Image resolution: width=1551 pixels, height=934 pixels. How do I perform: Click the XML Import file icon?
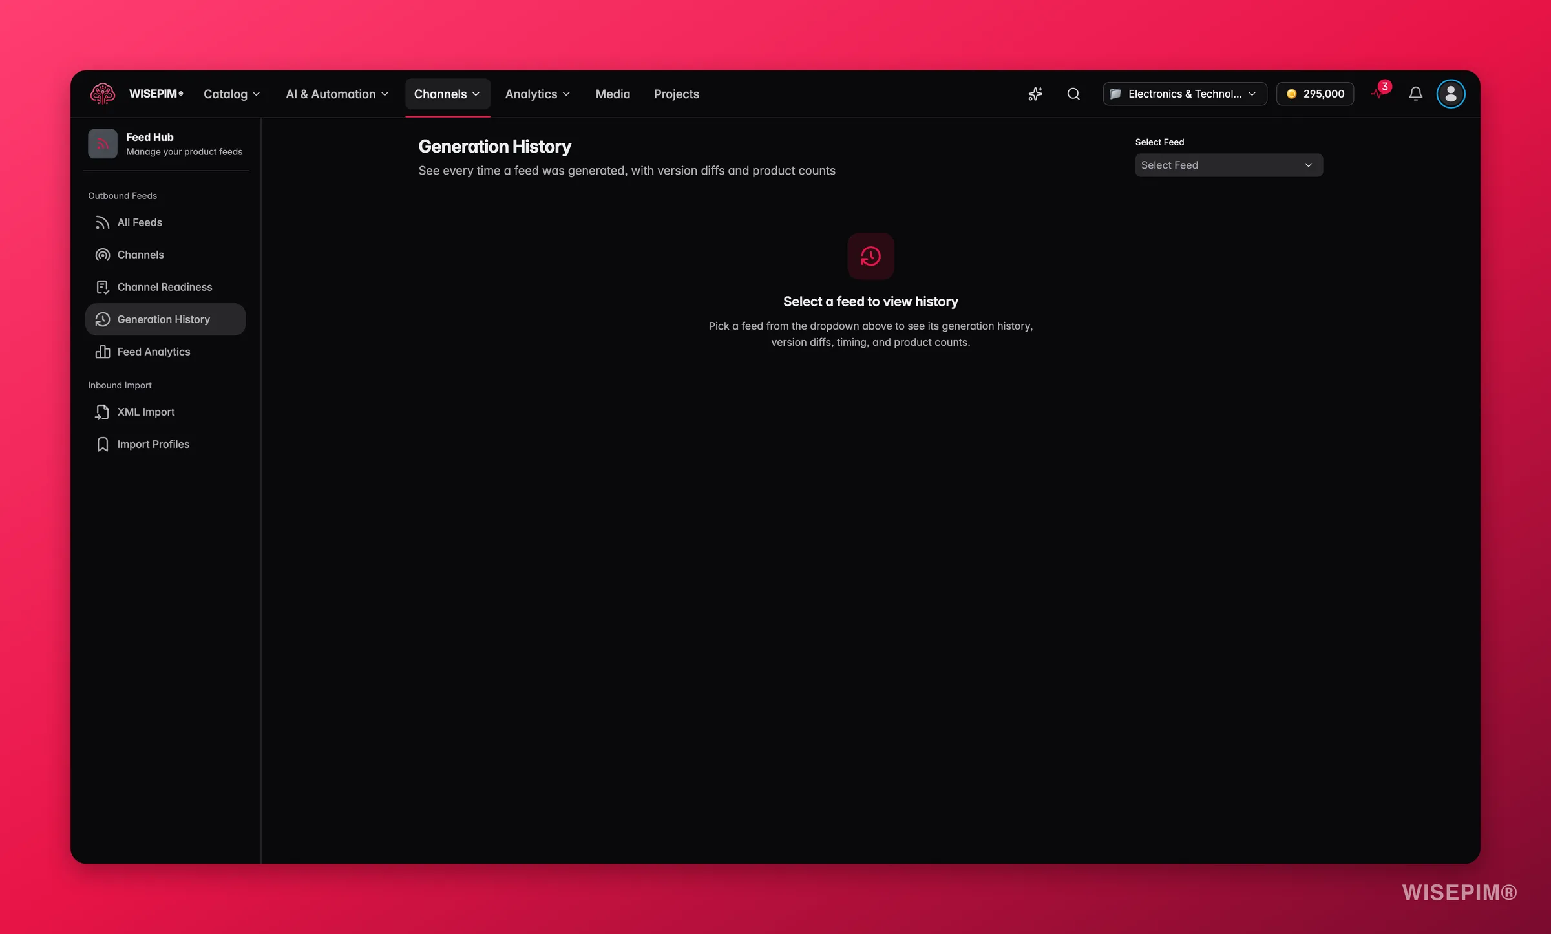tap(102, 412)
